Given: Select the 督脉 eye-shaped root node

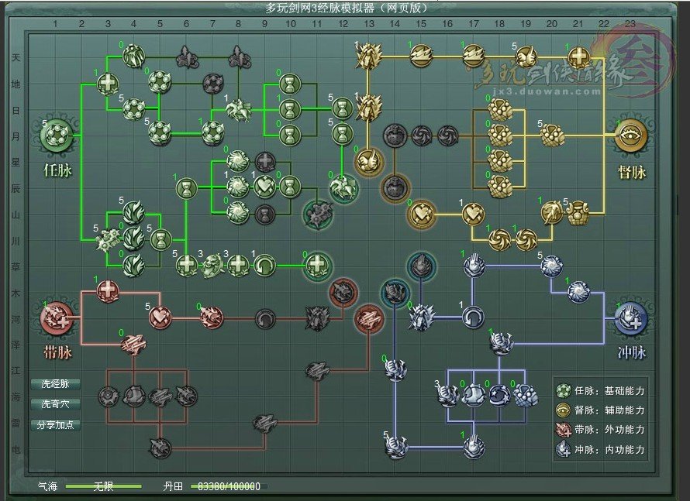Looking at the screenshot, I should coord(632,136).
